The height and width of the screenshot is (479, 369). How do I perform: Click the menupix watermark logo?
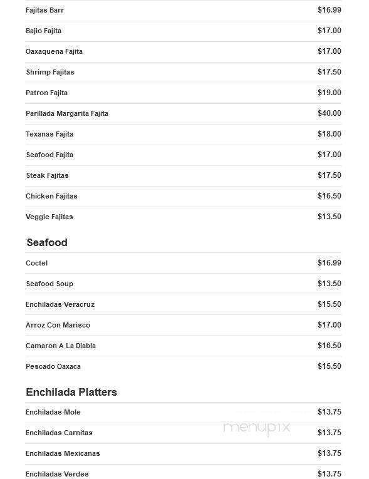[x=256, y=428]
